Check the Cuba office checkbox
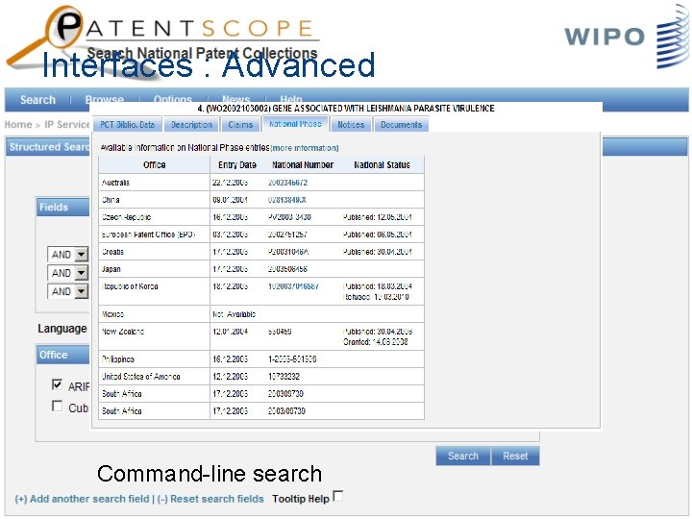Image resolution: width=692 pixels, height=519 pixels. pos(57,406)
